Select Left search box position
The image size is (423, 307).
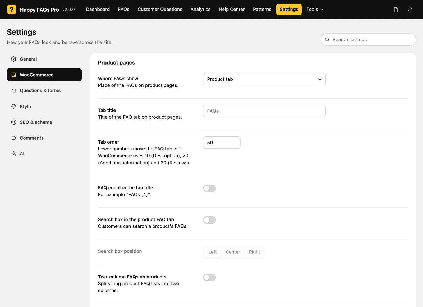click(x=213, y=252)
